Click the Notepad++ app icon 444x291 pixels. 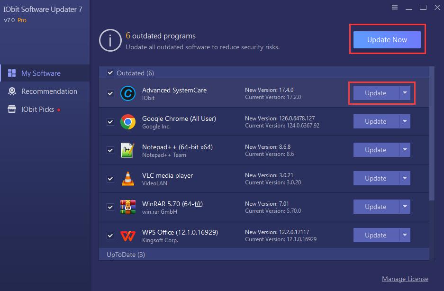click(127, 150)
